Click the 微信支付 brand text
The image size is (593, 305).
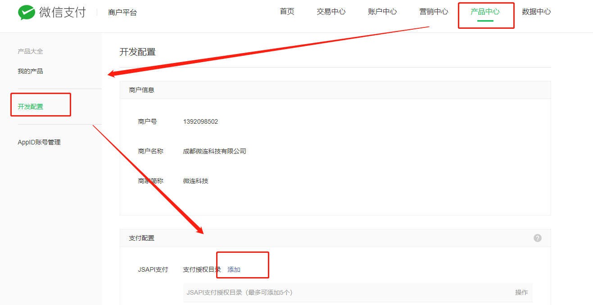click(63, 12)
